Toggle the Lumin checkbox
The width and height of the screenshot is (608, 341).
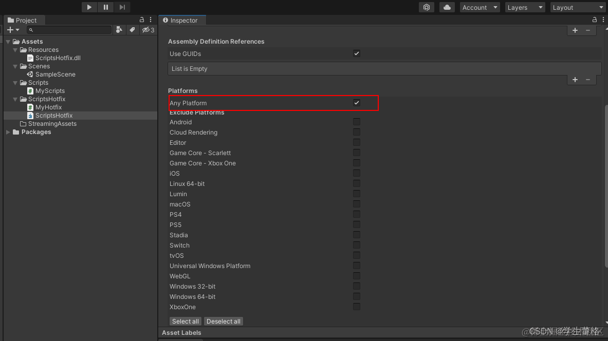[x=357, y=194]
